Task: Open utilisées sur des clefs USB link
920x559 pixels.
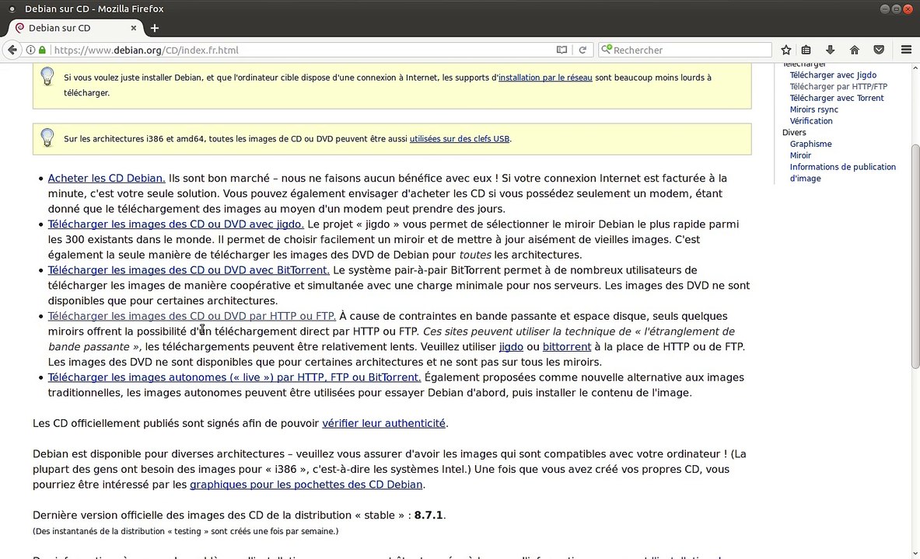Action: click(x=460, y=139)
